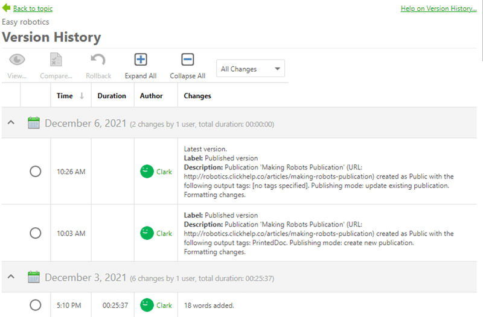Click December 6, 2021 calendar icon

(x=34, y=123)
